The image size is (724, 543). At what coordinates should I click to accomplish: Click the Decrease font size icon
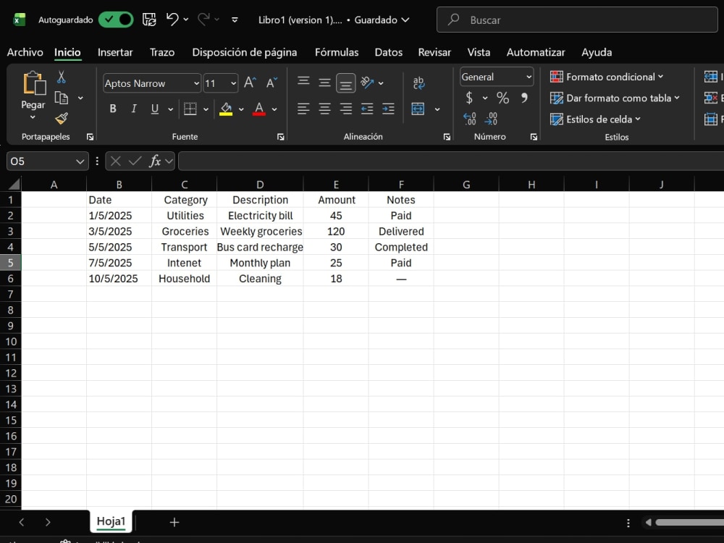[x=271, y=83]
